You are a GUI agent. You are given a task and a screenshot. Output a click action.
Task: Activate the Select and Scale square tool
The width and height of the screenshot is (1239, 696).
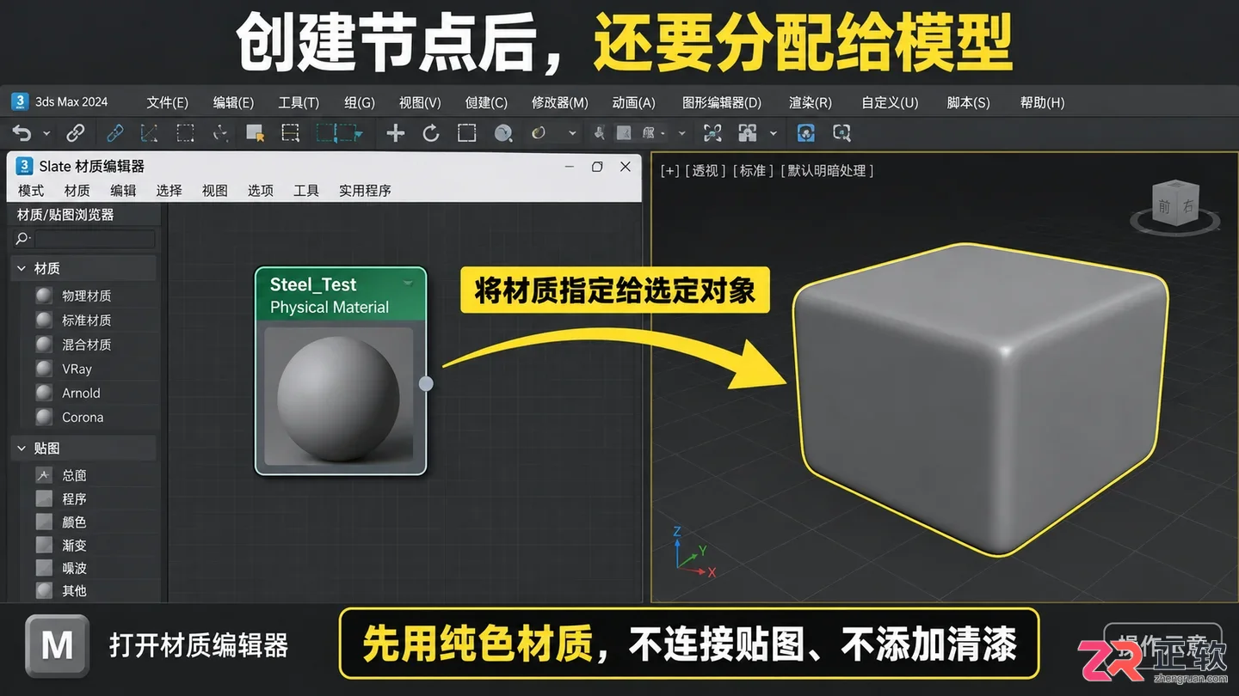466,133
